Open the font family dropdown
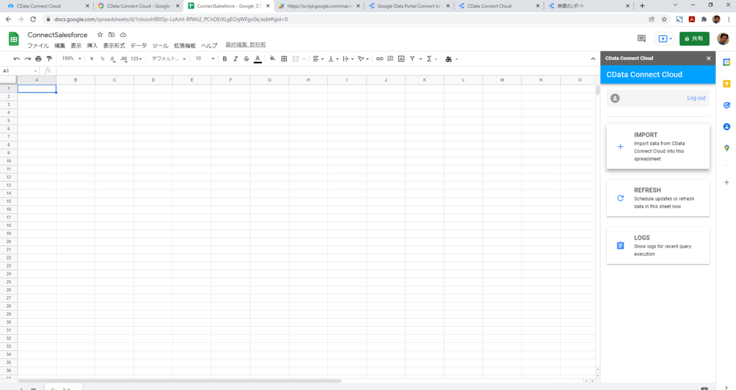The width and height of the screenshot is (736, 390). pos(169,59)
